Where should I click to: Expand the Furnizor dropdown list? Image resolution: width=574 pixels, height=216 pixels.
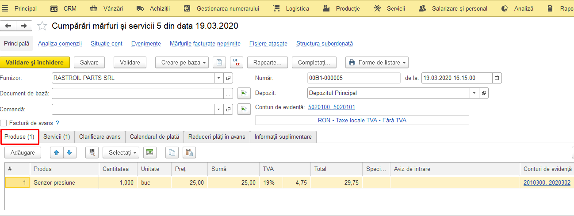coord(219,78)
